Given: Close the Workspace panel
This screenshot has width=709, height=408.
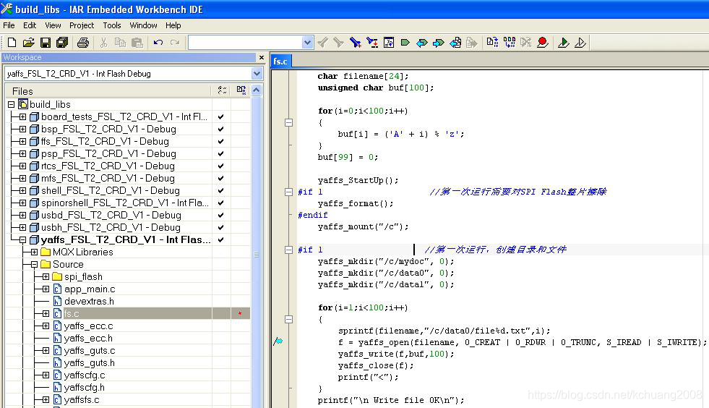Looking at the screenshot, I should [262, 57].
